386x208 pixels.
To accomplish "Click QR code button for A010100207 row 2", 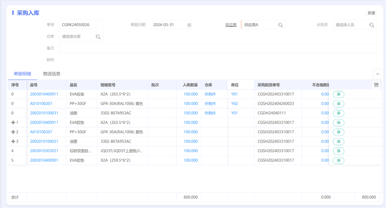I will (x=339, y=132).
